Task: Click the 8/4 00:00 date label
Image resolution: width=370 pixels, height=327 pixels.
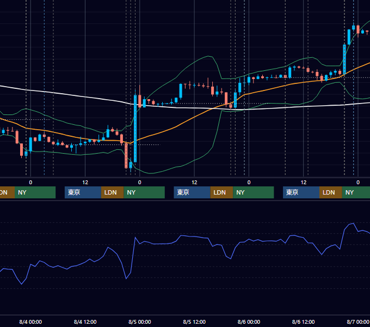Action: click(30, 322)
